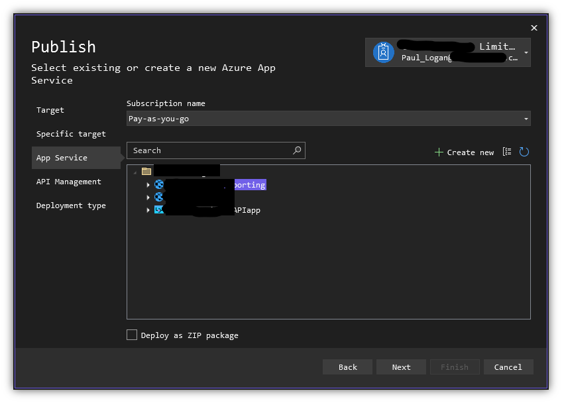Click the disabled Finish button
The height and width of the screenshot is (403, 562).
tap(455, 367)
